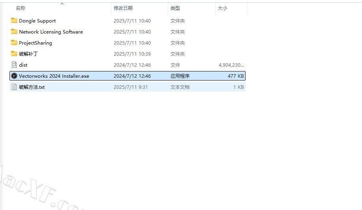Click the modified date of Dongle Support

pos(132,21)
